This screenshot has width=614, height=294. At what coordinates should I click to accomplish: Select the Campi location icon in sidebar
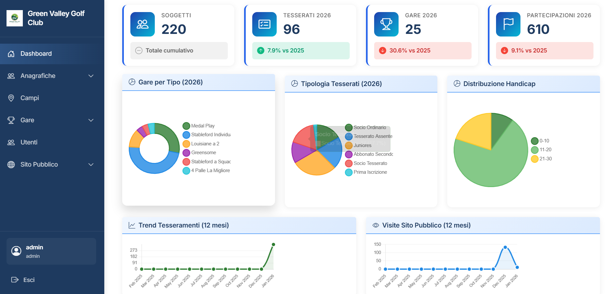click(x=11, y=98)
